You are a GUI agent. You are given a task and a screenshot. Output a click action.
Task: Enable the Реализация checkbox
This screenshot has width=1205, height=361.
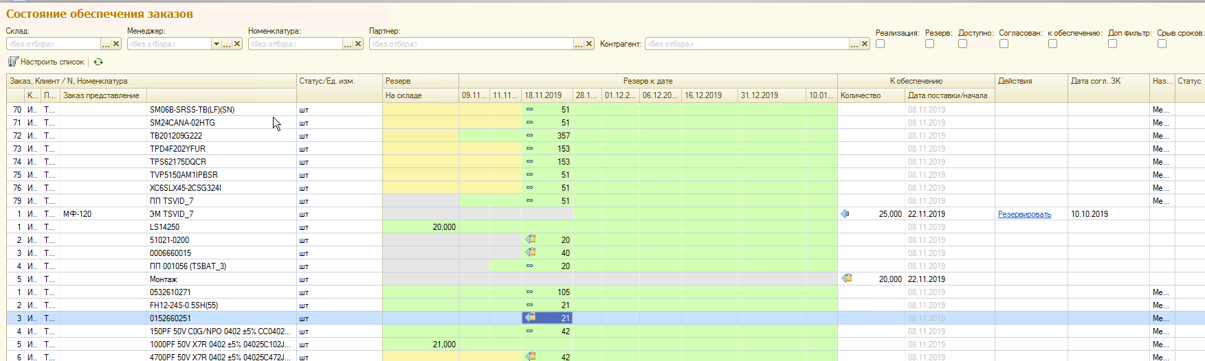[x=880, y=44]
